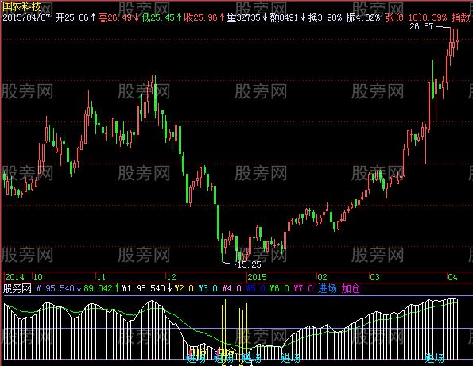Click the turnover rate 换3.90%
The image size is (473, 366).
coord(325,17)
